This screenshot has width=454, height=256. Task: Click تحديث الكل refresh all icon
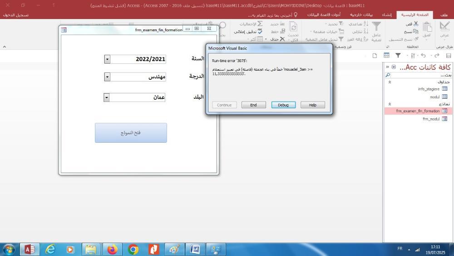293,28
